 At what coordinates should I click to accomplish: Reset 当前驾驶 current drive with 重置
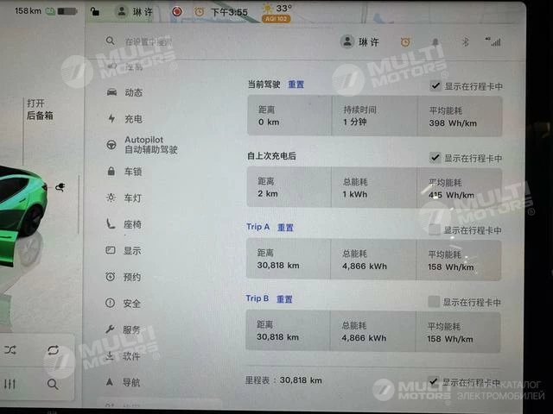(296, 85)
